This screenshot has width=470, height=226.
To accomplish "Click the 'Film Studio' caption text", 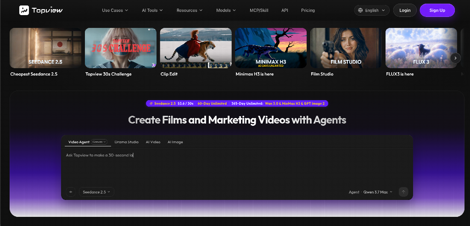I will pos(322,74).
